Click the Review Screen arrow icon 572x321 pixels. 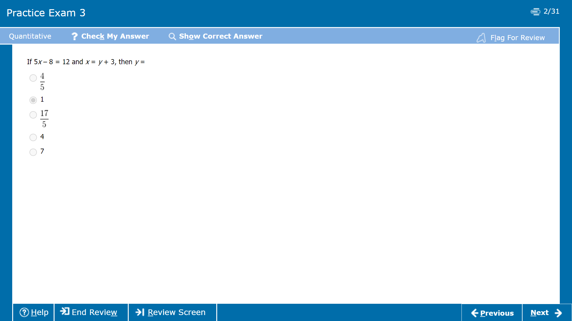[x=140, y=312]
